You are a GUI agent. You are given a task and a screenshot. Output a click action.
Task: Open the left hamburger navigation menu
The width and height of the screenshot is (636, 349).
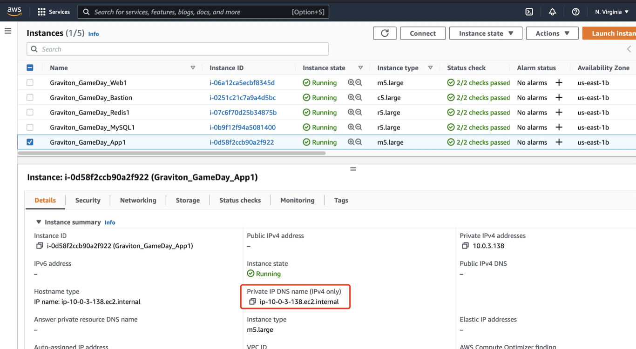point(8,31)
